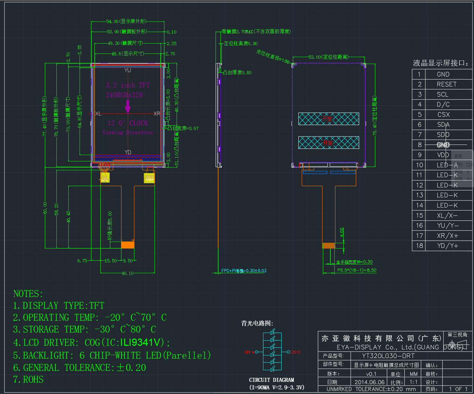Click the 40.10 dimension below the FPC
The image size is (474, 394).
(127, 273)
